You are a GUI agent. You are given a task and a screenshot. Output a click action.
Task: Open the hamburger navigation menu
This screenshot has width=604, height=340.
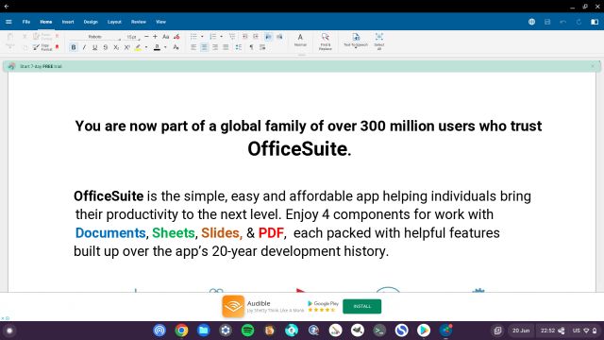[x=8, y=22]
